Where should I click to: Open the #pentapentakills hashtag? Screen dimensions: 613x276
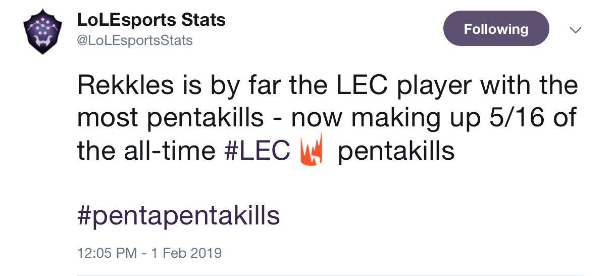point(178,215)
